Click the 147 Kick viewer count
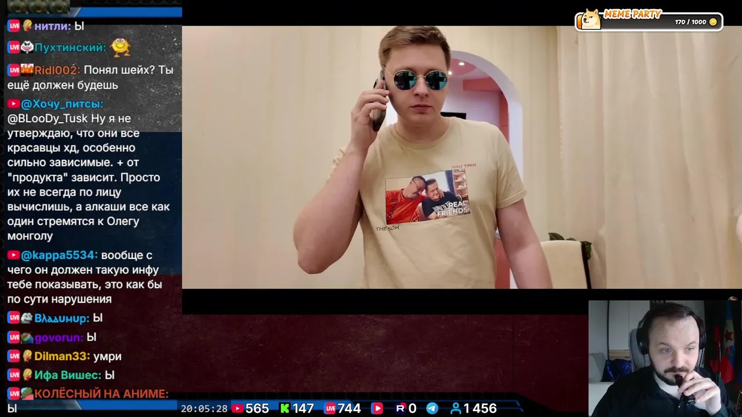This screenshot has height=417, width=742. 303,408
